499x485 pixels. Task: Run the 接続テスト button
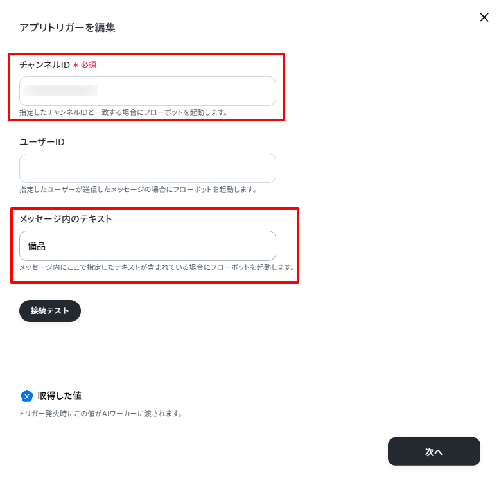click(x=50, y=311)
